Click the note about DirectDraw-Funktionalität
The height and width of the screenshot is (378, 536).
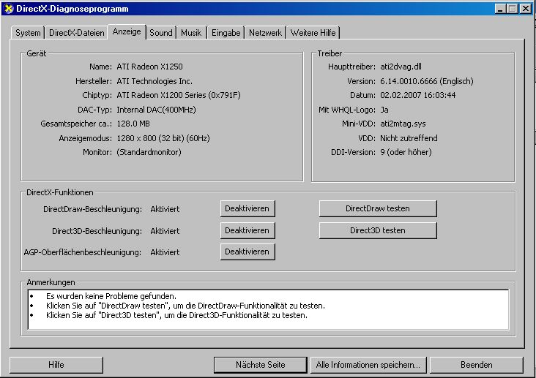click(x=185, y=306)
